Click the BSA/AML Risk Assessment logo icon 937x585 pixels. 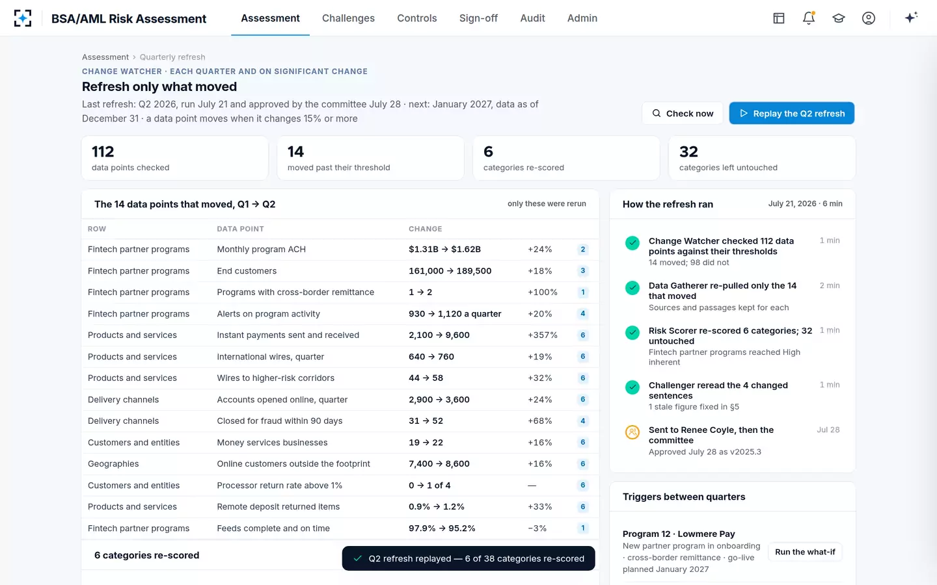23,18
